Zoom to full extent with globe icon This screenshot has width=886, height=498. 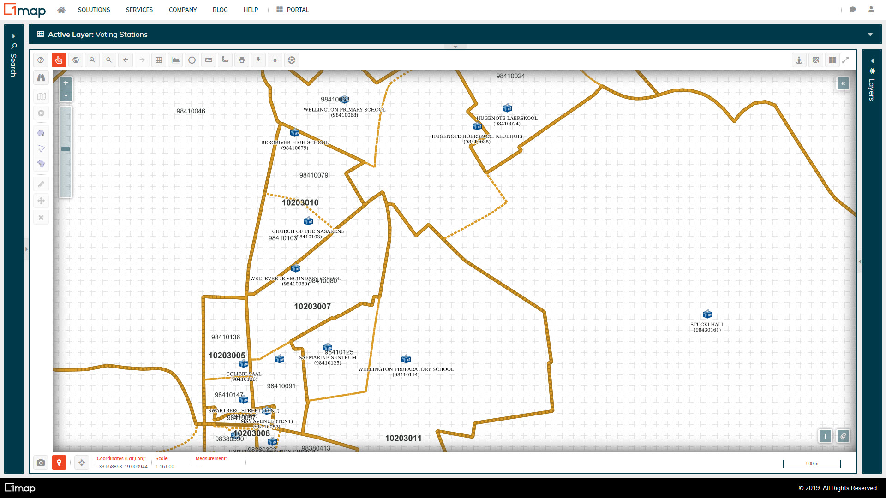pyautogui.click(x=76, y=60)
